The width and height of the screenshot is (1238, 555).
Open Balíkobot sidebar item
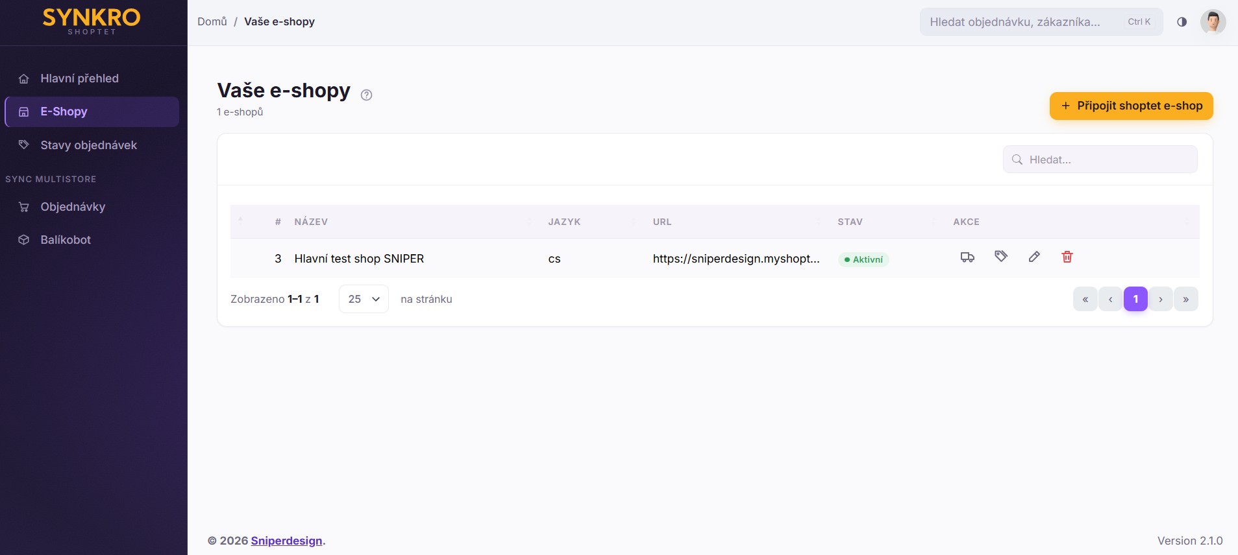pos(92,240)
